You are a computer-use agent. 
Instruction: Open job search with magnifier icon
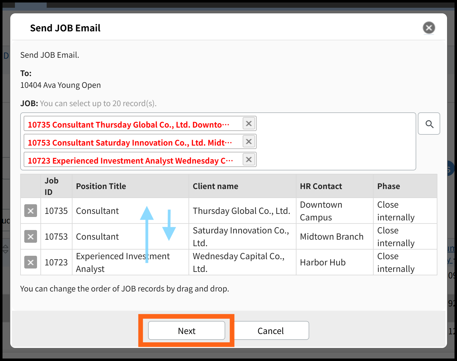[x=429, y=124]
